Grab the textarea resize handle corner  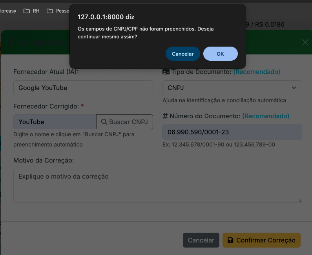click(x=299, y=200)
